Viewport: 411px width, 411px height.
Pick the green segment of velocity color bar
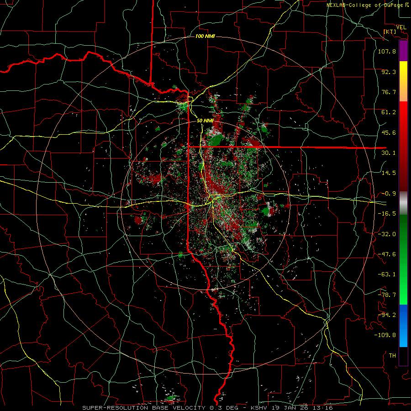point(403,259)
